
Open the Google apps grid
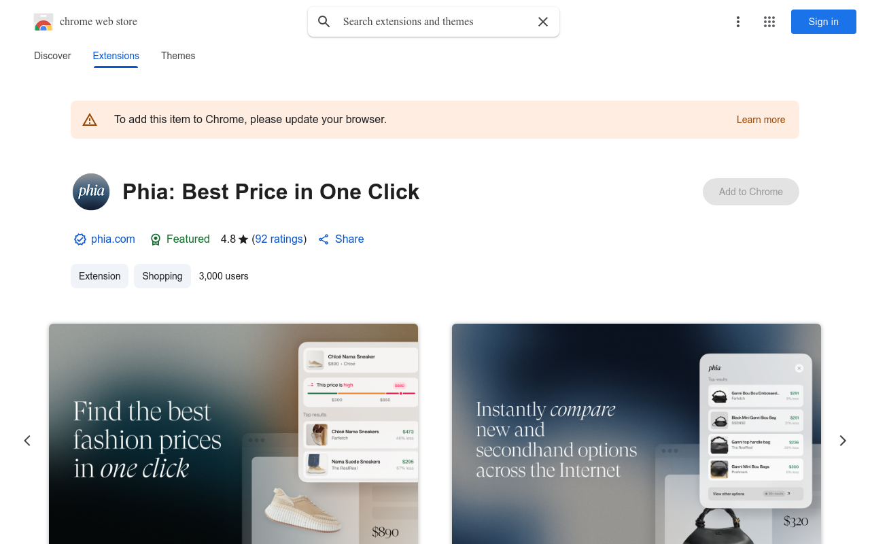[769, 22]
